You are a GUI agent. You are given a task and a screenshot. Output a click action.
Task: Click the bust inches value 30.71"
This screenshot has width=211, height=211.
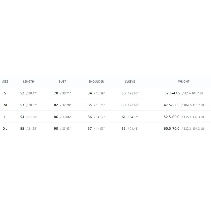66,93
